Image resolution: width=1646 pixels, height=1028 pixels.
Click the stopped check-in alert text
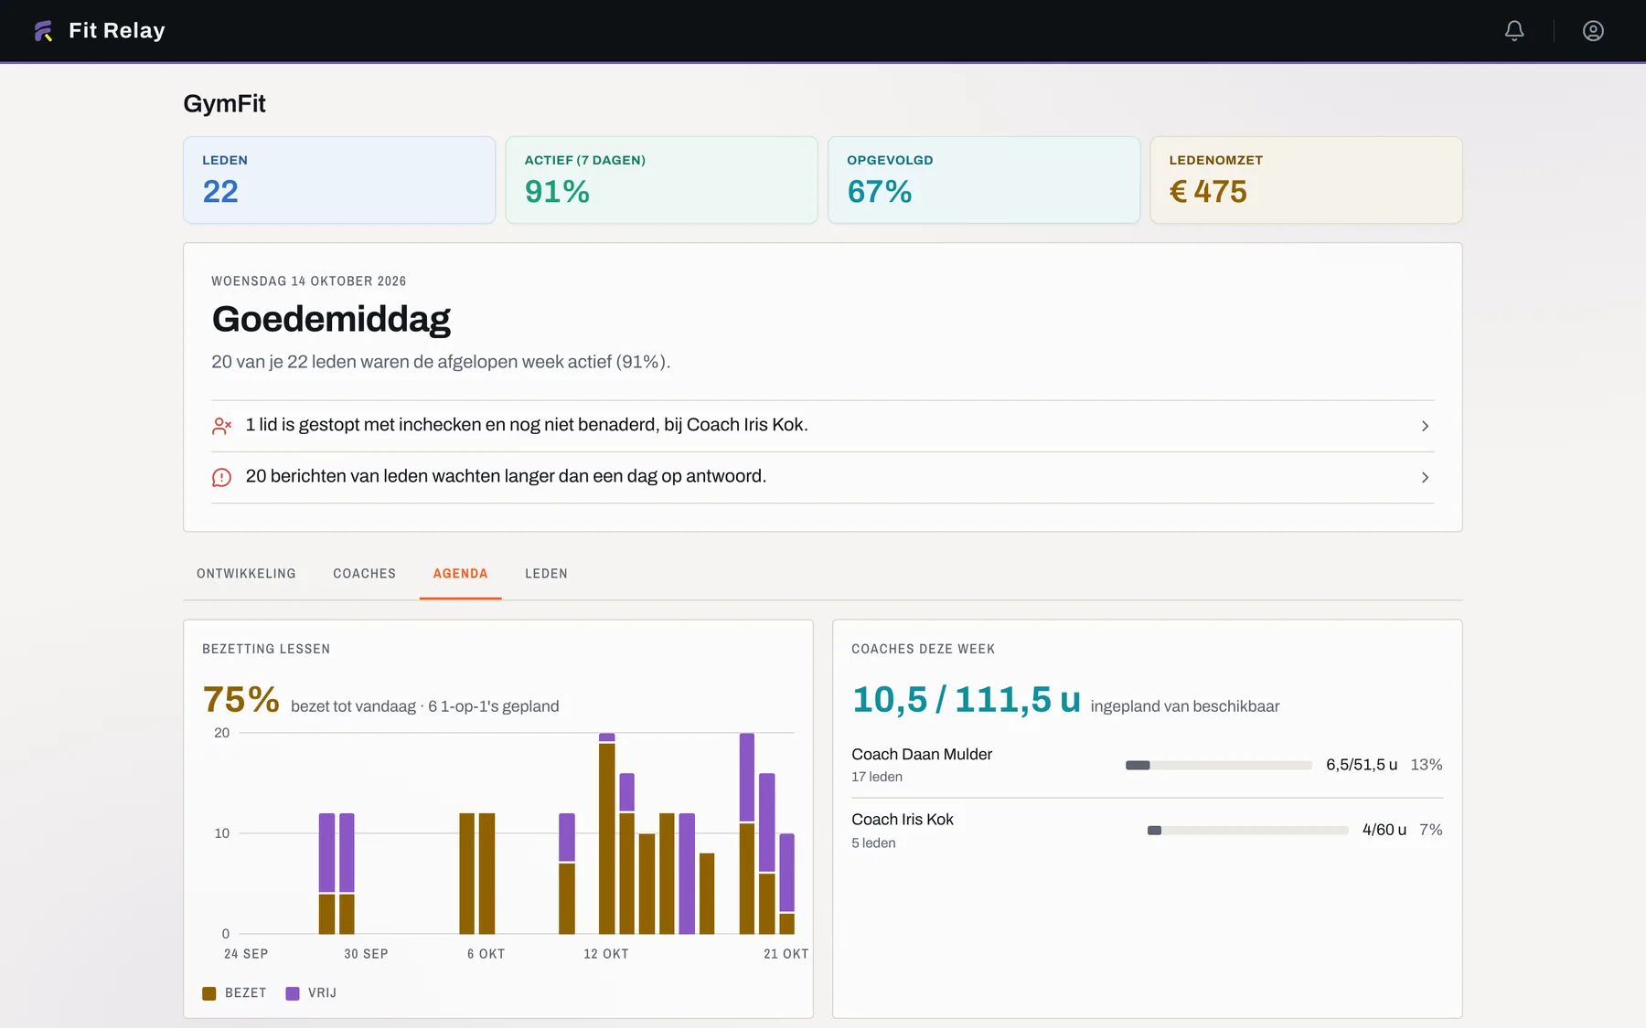527,425
